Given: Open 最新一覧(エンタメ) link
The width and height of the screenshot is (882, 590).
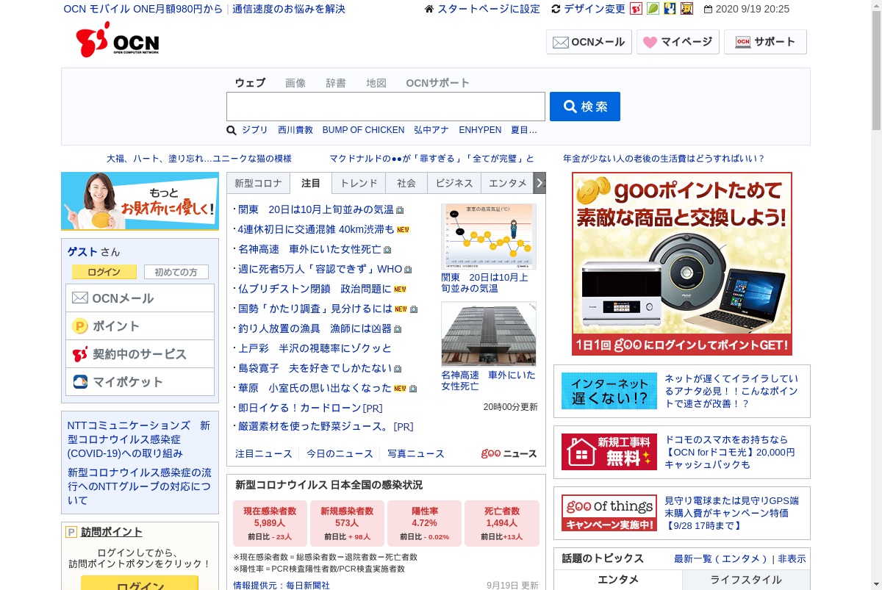Looking at the screenshot, I should (720, 559).
